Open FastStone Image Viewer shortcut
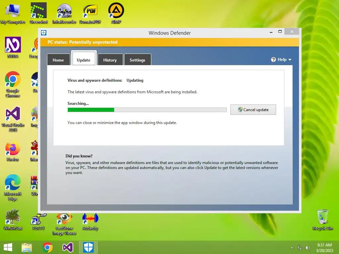 [64, 224]
